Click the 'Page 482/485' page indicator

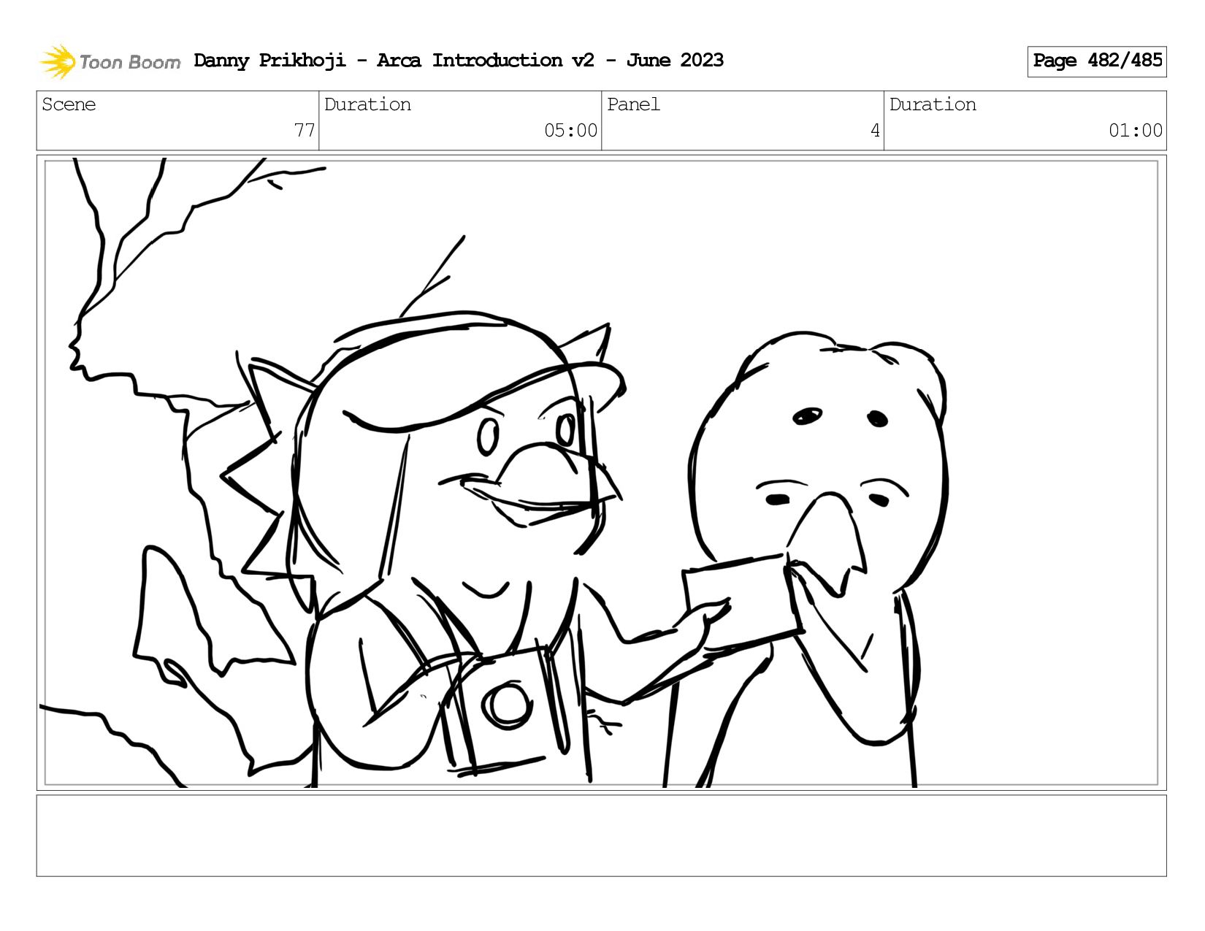[1096, 61]
